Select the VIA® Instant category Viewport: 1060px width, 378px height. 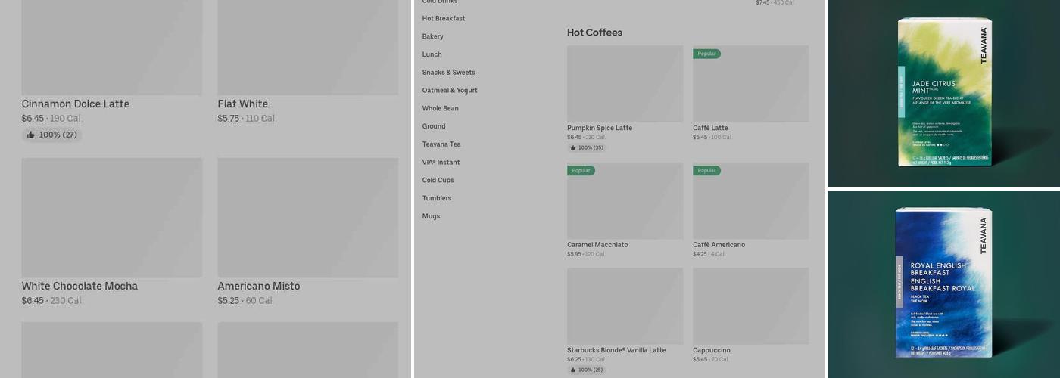441,163
